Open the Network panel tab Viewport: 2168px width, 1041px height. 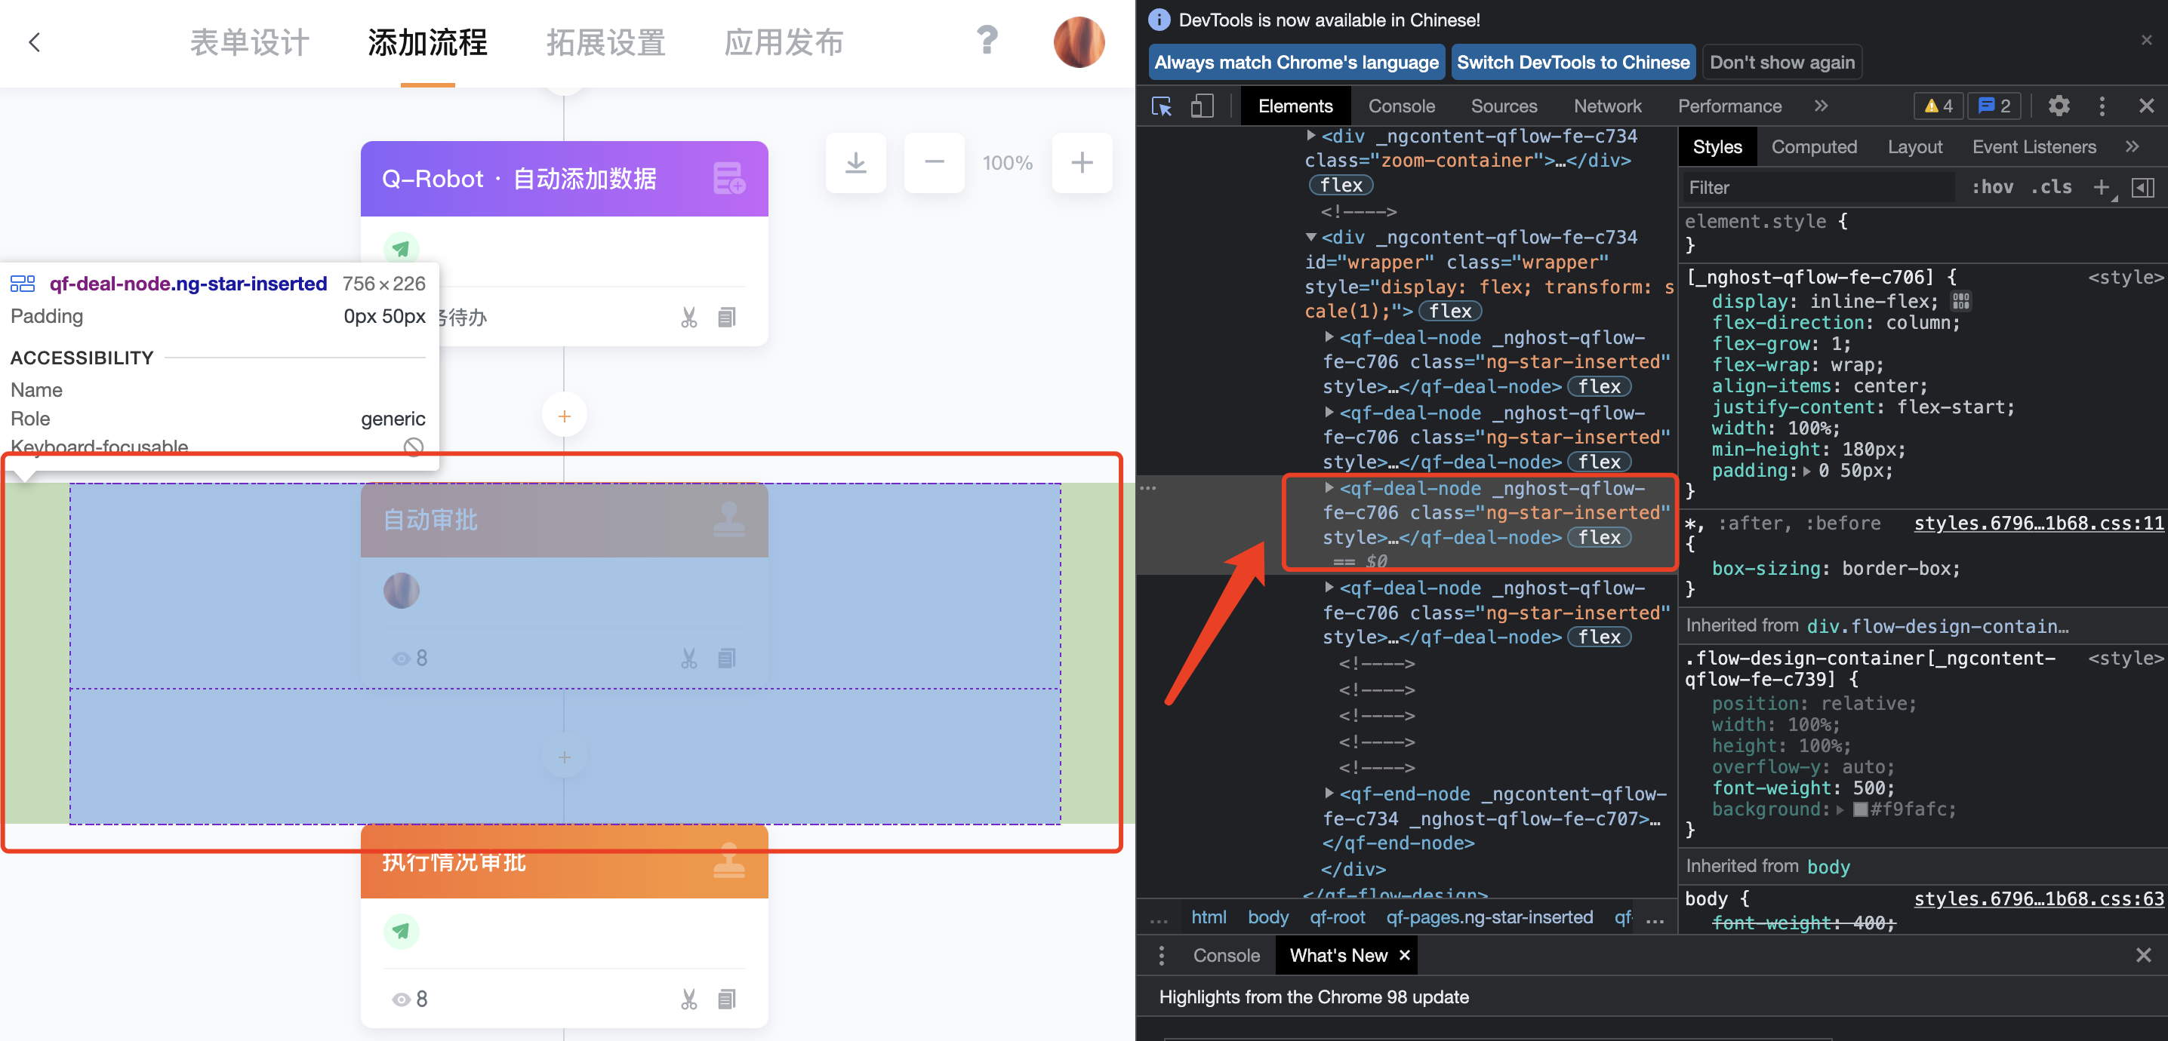[1607, 106]
